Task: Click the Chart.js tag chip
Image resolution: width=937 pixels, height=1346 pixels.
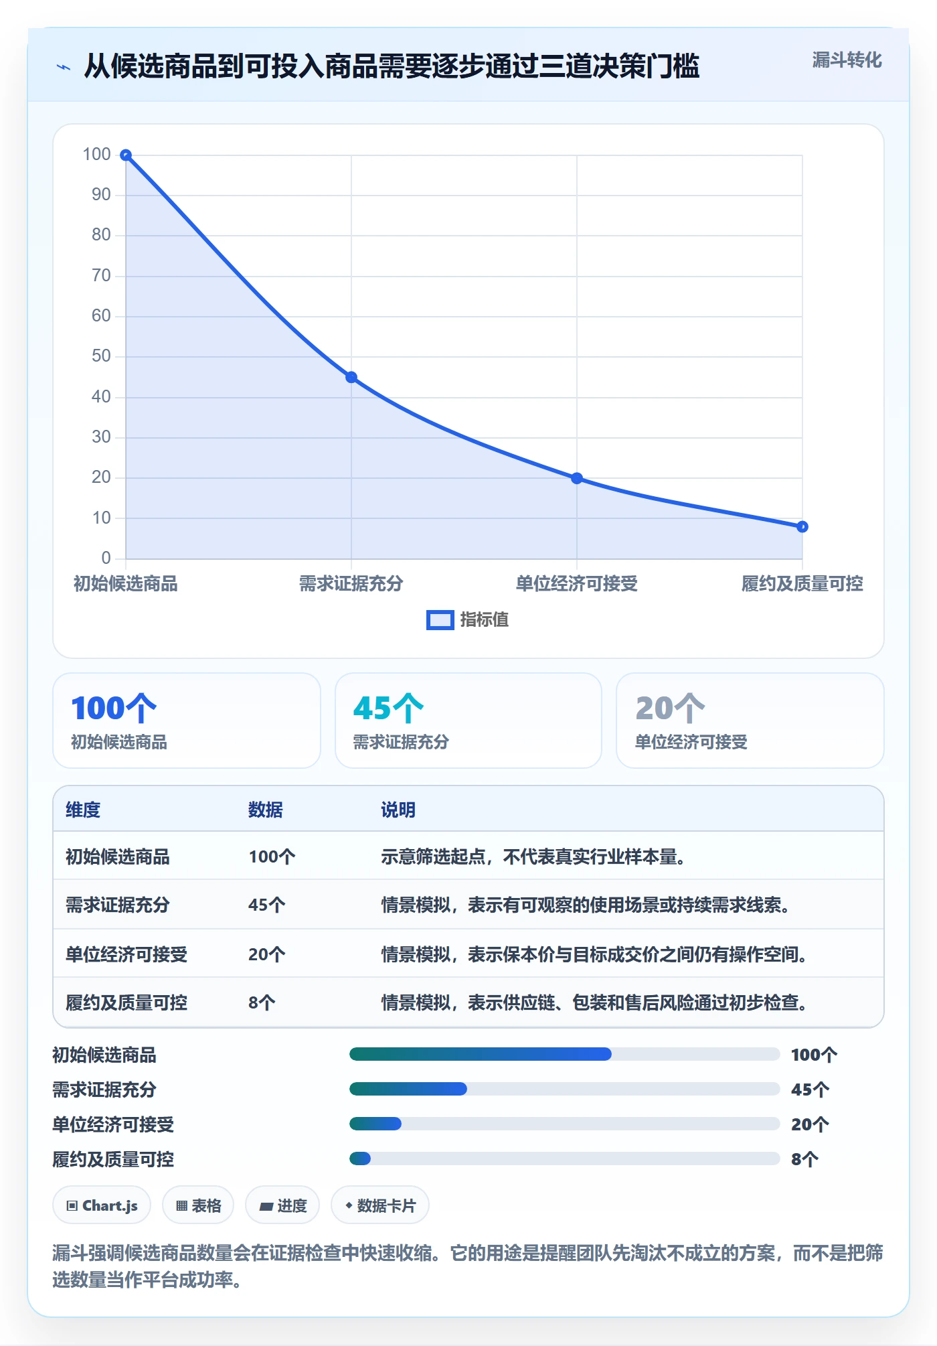Action: (102, 1206)
